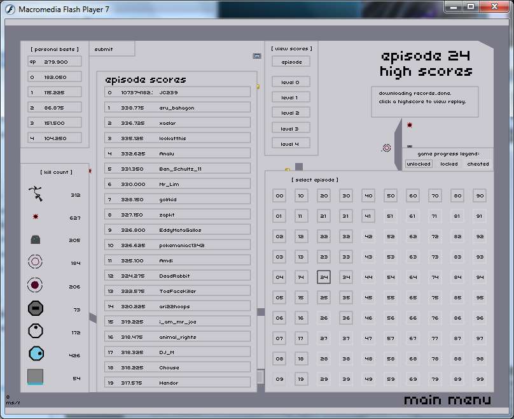Image resolution: width=514 pixels, height=419 pixels.
Task: Click the ninja icon in kill count
Action: [36, 193]
